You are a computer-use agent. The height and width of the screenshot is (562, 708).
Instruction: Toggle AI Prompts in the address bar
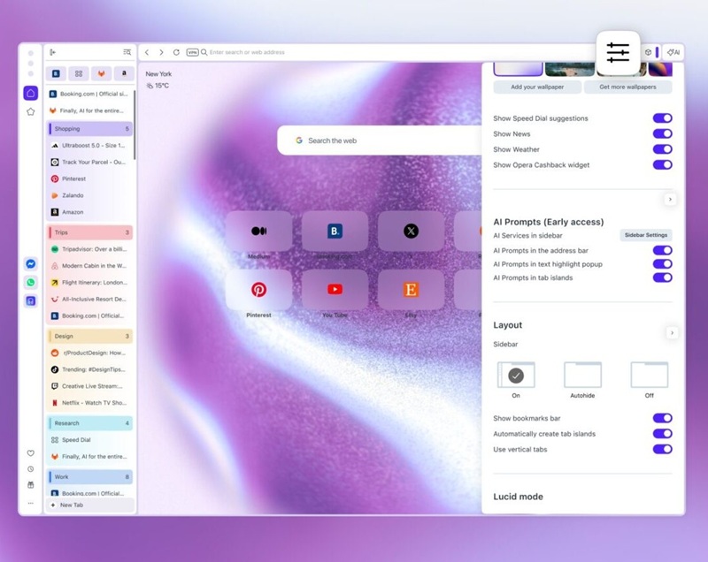click(662, 251)
